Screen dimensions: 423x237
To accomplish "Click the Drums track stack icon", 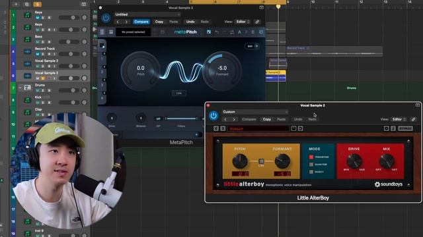I will pos(27,88).
